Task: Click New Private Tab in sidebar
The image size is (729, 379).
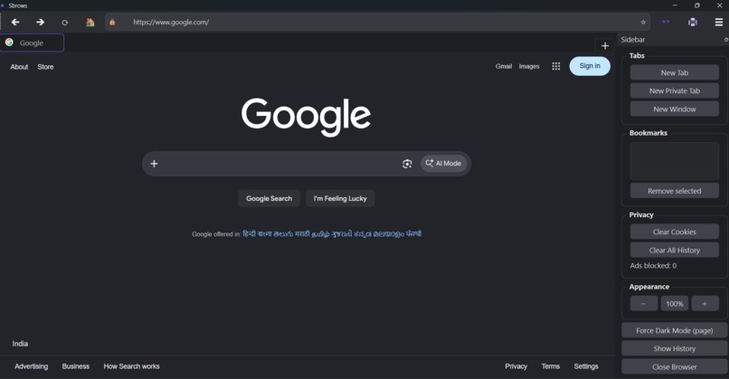Action: [x=674, y=90]
